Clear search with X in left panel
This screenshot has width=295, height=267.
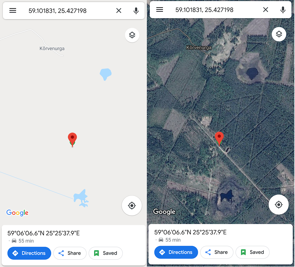click(x=119, y=10)
